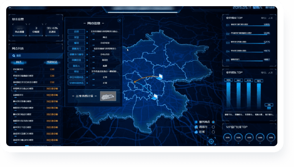This screenshot has height=167, width=294.
Task: Expand the arrow beside 隶属支行编号
Action: (x=87, y=55)
